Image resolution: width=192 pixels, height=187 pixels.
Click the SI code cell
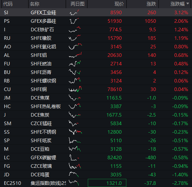click(x=6, y=12)
